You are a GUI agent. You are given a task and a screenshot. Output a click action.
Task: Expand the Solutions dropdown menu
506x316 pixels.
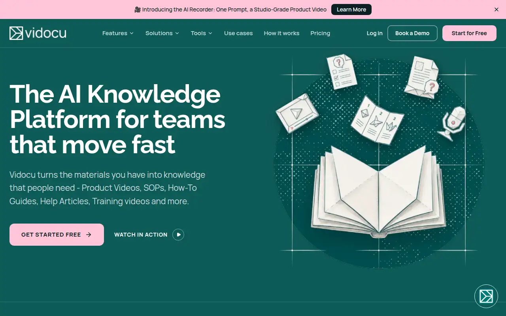[162, 33]
